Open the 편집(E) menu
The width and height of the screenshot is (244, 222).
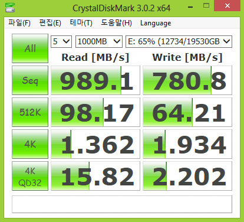50,23
